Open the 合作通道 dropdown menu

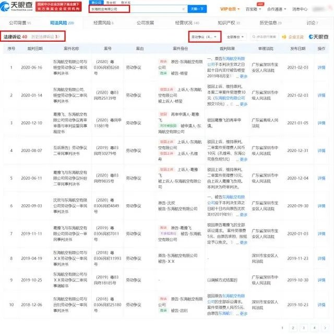tap(277, 9)
